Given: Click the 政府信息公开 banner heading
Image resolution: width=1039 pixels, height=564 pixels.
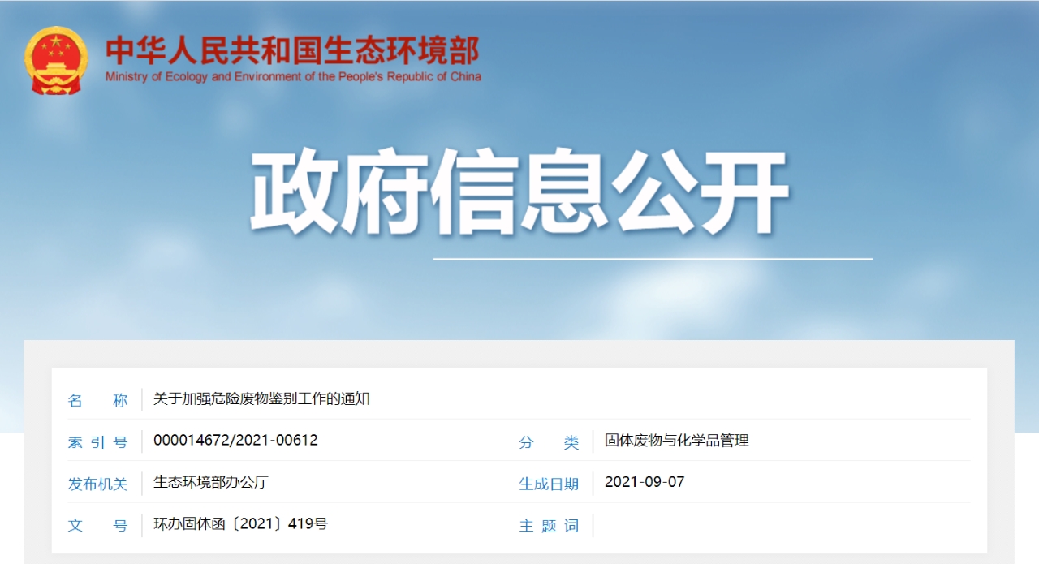Looking at the screenshot, I should point(519,193).
